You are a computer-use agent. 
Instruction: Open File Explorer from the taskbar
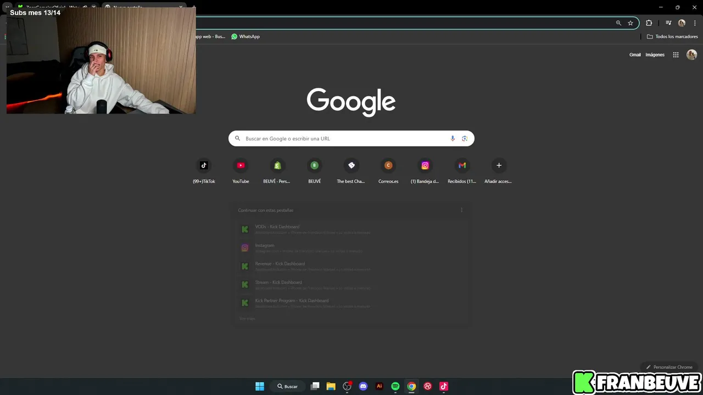pos(331,386)
